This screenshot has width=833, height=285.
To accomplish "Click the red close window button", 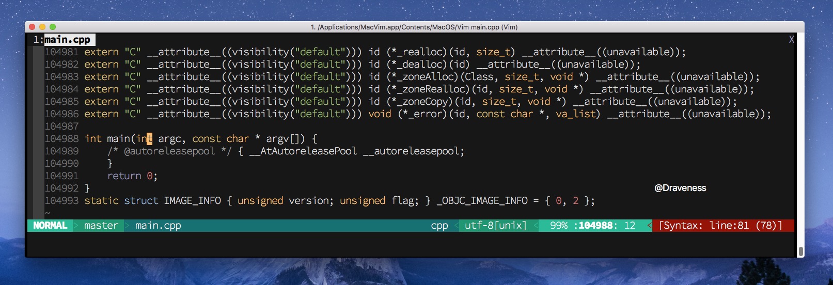I will click(32, 27).
